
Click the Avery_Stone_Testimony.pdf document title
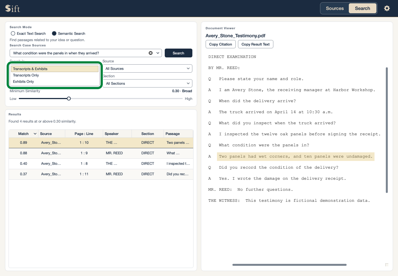(x=235, y=36)
